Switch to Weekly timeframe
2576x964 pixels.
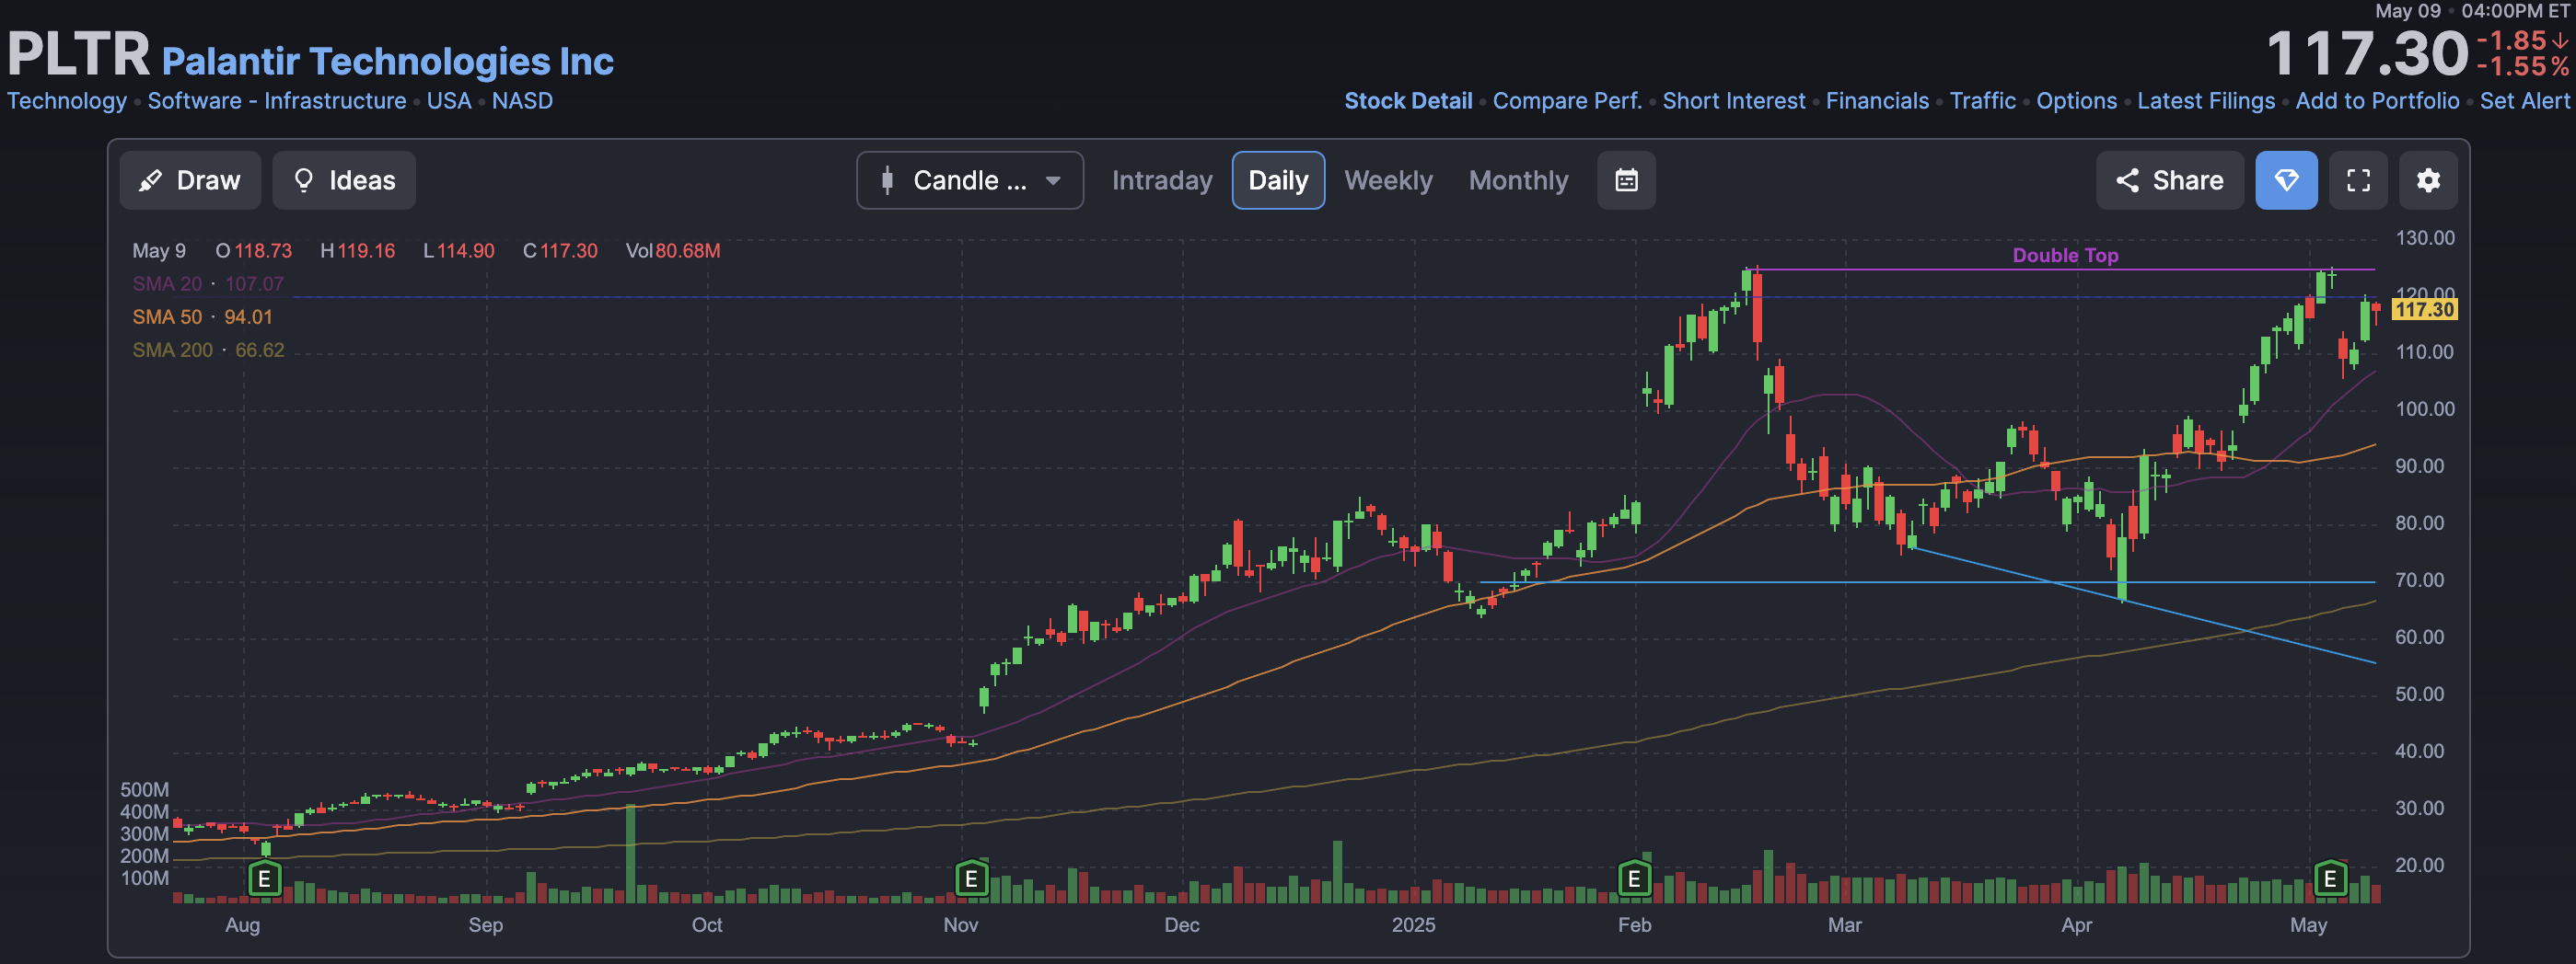[x=1388, y=181]
